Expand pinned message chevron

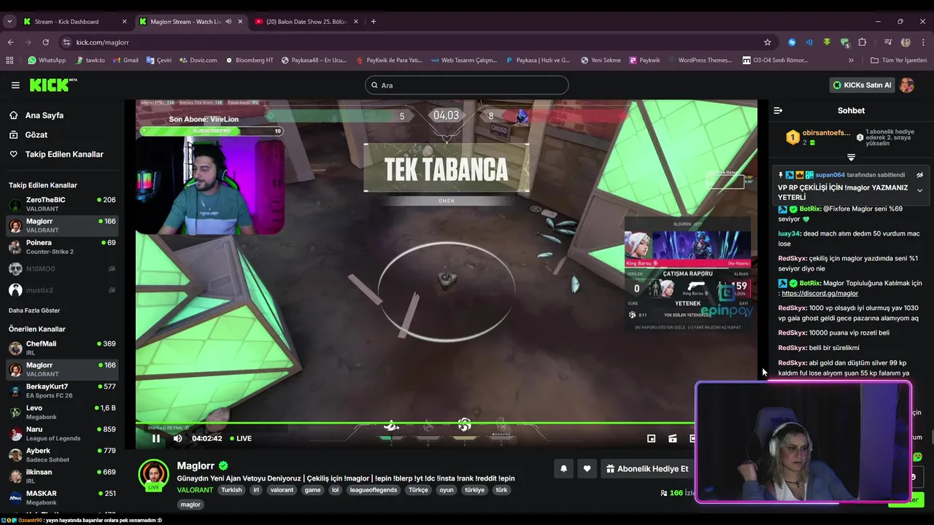[x=919, y=190]
